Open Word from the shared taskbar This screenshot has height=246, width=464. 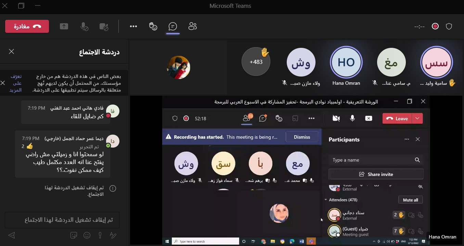tap(301, 242)
